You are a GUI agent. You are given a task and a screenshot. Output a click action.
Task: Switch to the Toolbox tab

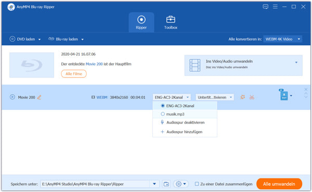coord(171,22)
